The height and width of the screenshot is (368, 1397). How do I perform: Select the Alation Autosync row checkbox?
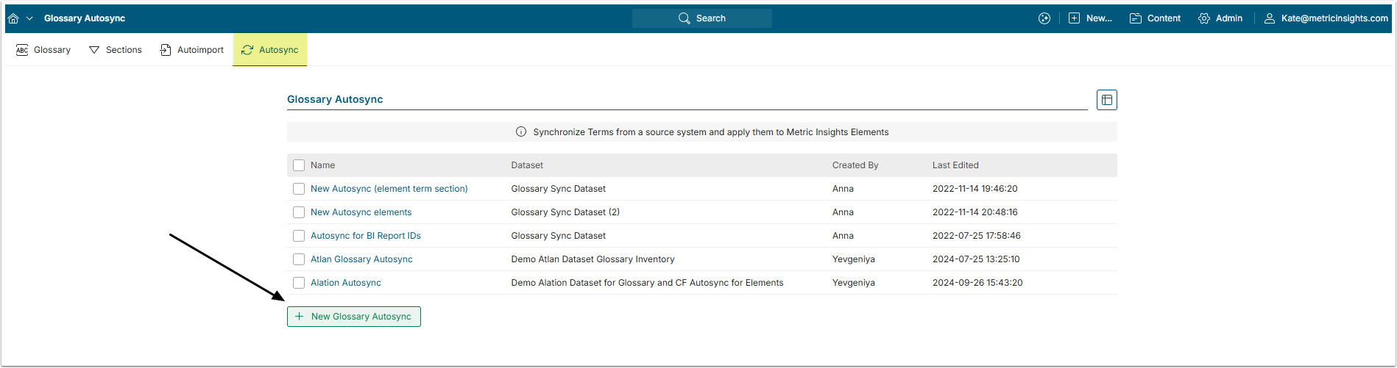click(x=299, y=283)
